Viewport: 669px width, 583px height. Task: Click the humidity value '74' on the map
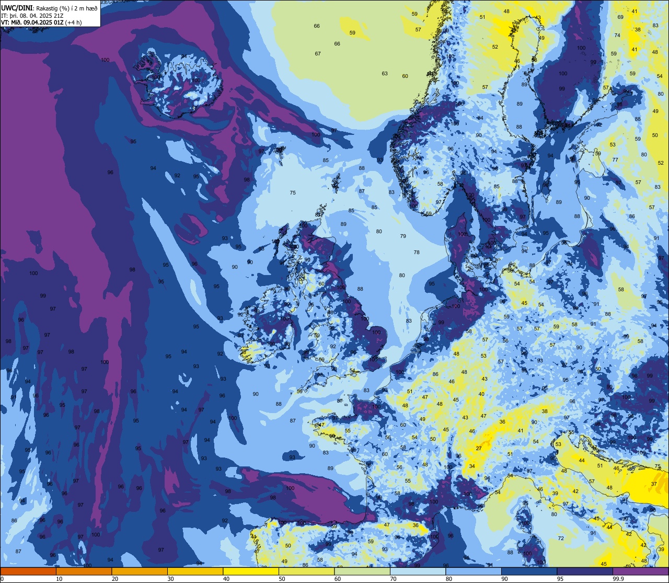617,36
